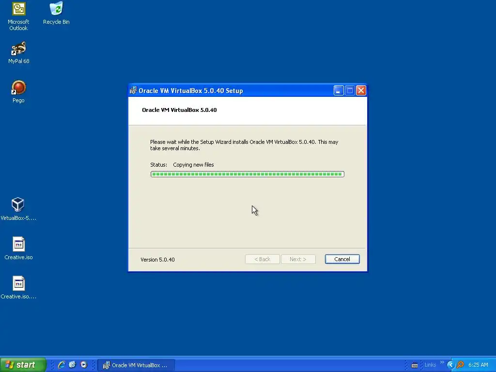
Task: Click the magnifier search icon in system tray
Action: (461, 365)
